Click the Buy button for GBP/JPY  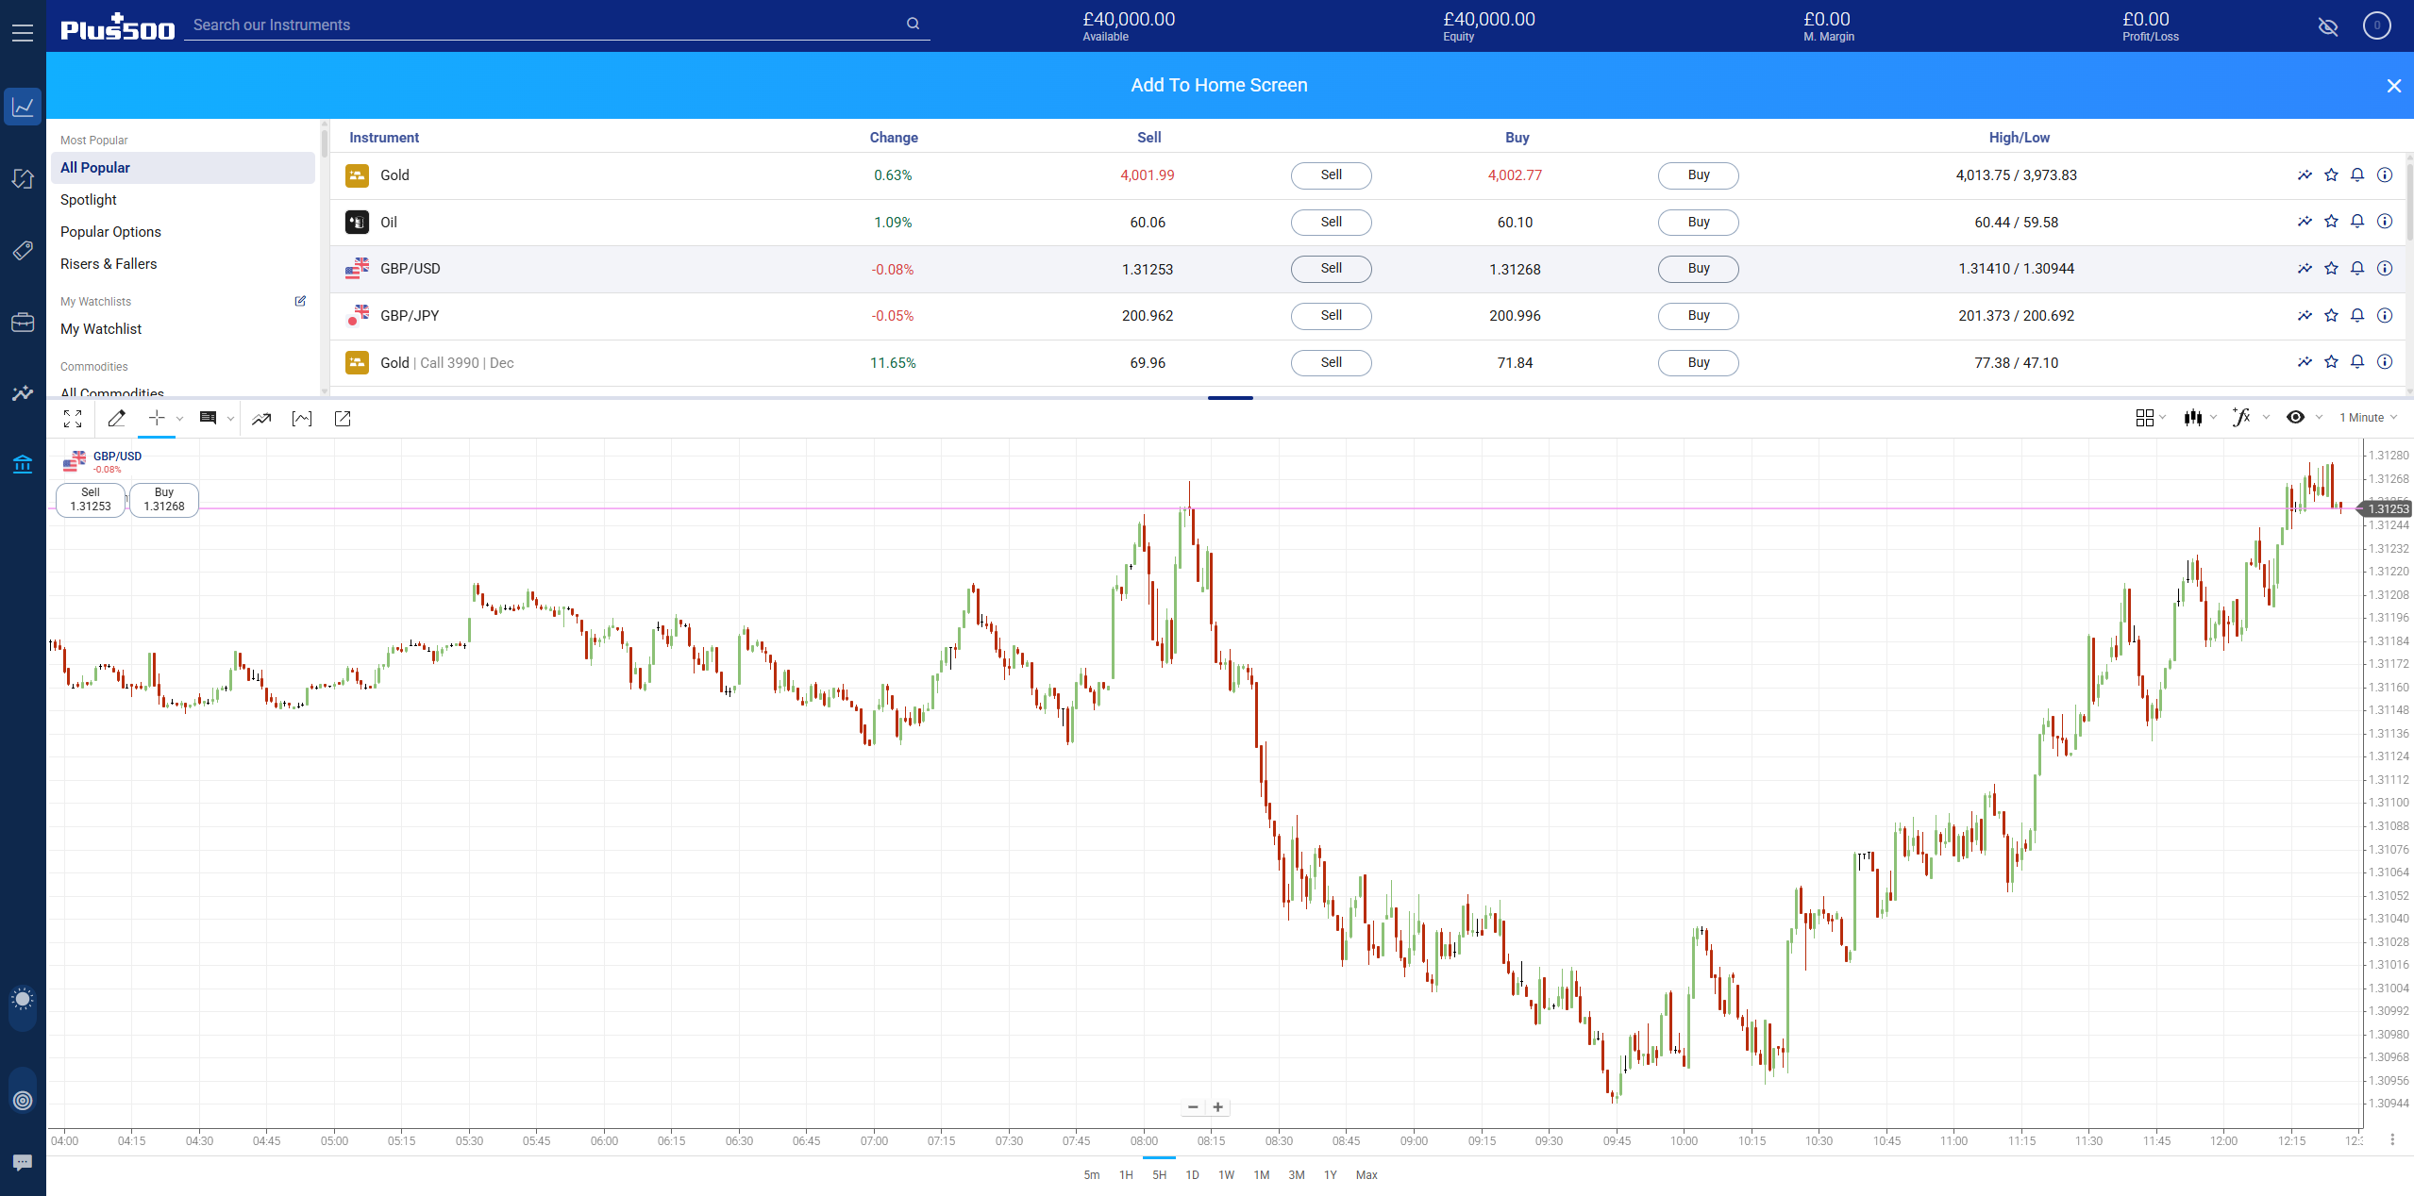(1697, 316)
